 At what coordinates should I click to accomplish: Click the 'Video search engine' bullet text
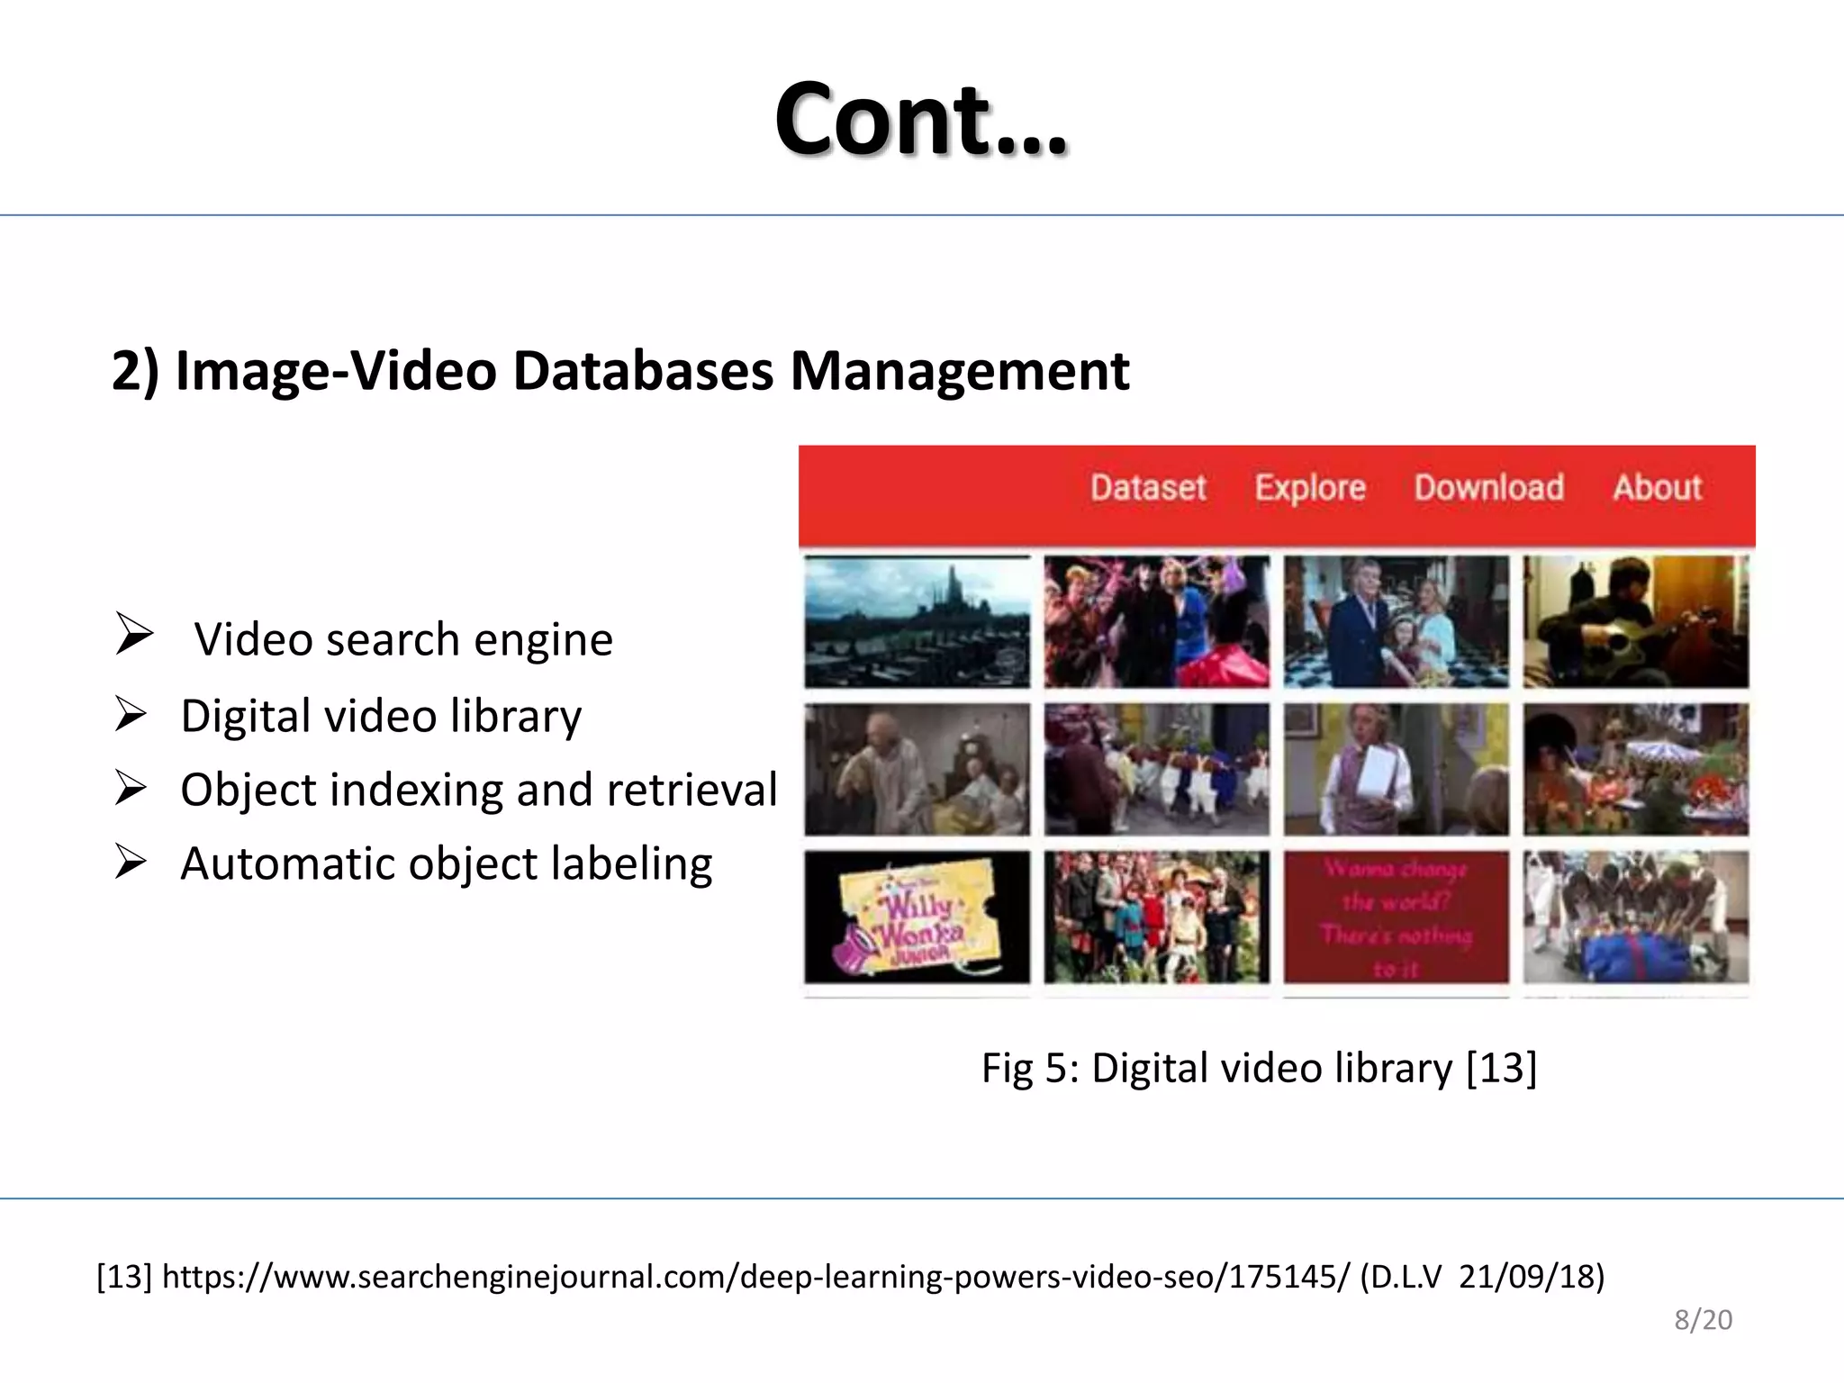pyautogui.click(x=403, y=640)
